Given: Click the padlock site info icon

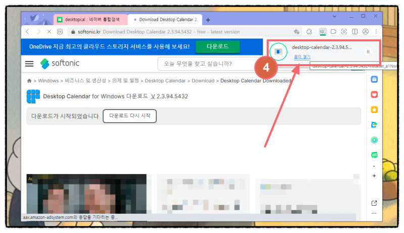Looking at the screenshot, I should (73, 32).
